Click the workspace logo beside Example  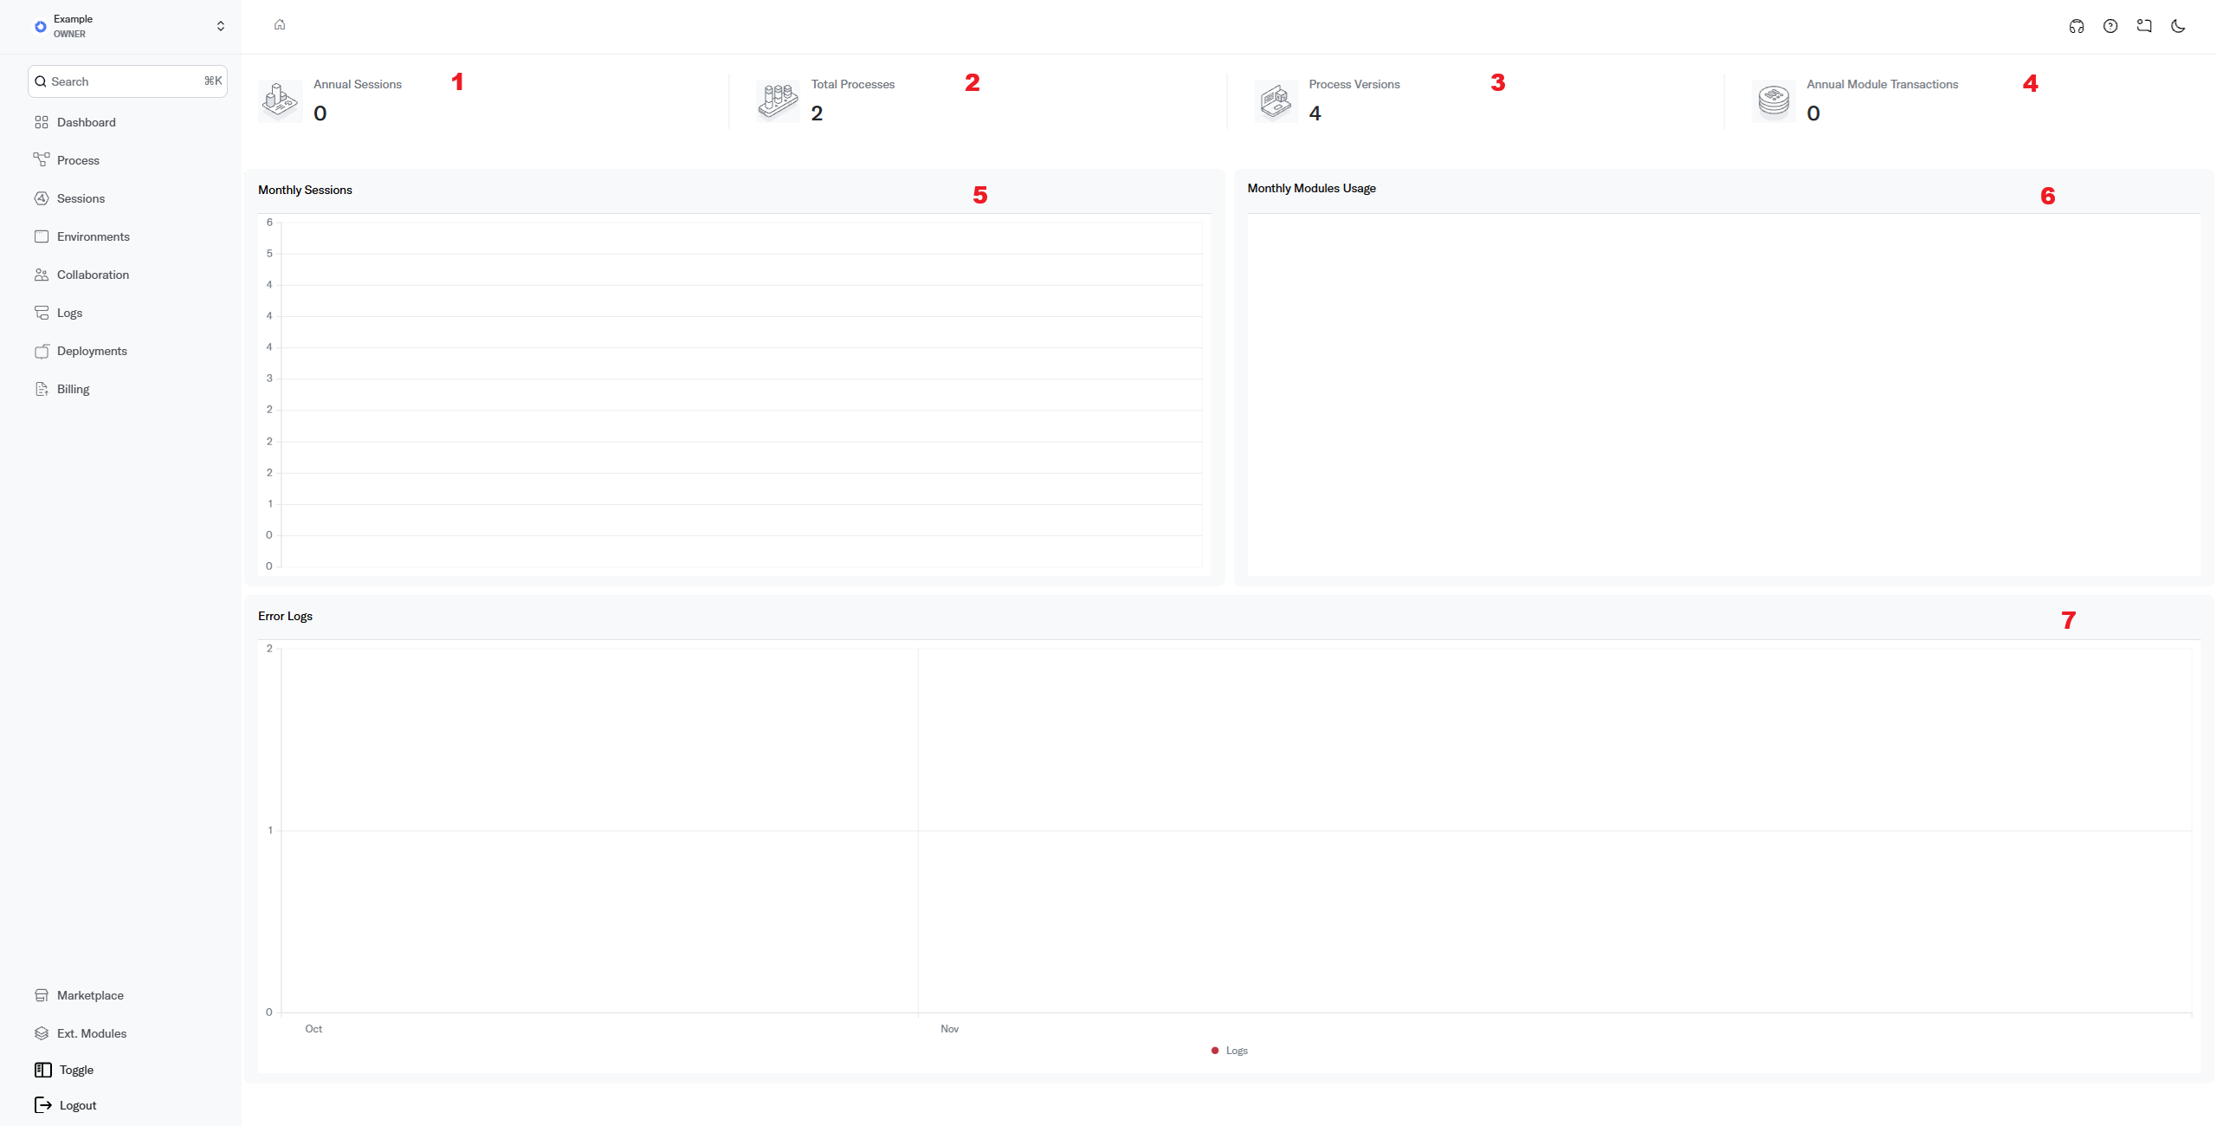click(41, 27)
